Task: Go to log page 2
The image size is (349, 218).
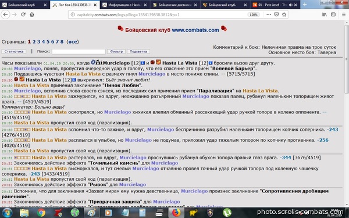Action: click(34, 42)
